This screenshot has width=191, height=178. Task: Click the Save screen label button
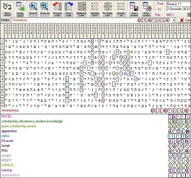pyautogui.click(x=134, y=14)
